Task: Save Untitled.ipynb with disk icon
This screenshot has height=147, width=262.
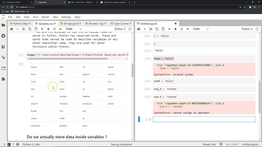Action: [x=139, y=29]
